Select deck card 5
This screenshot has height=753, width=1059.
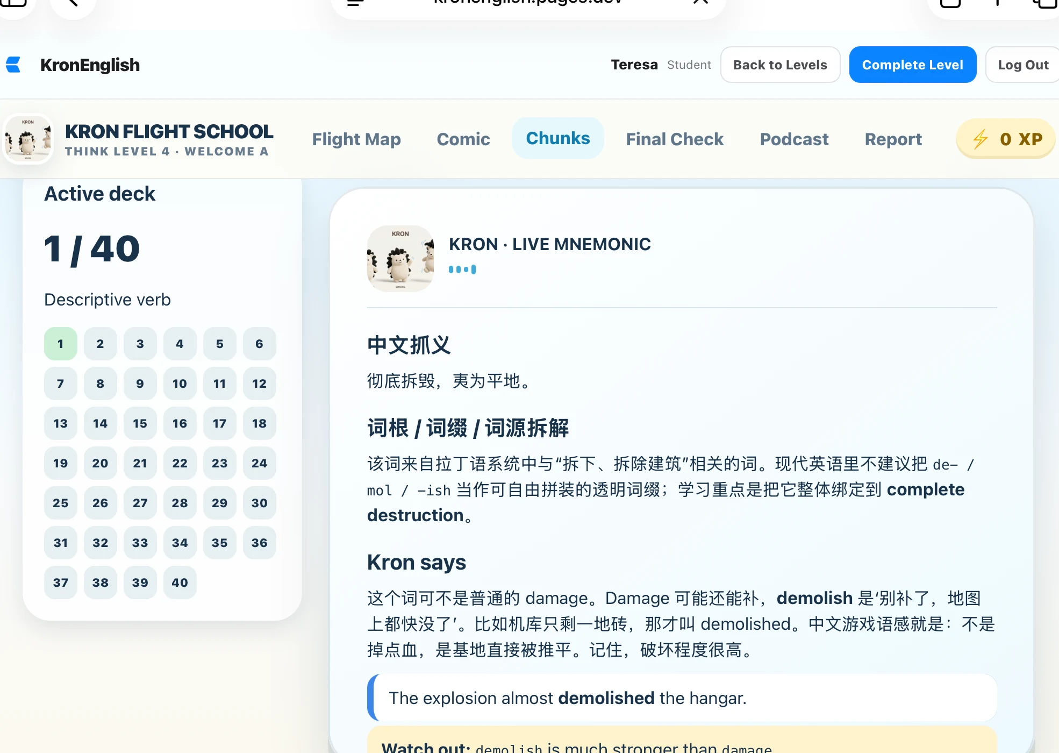(220, 344)
